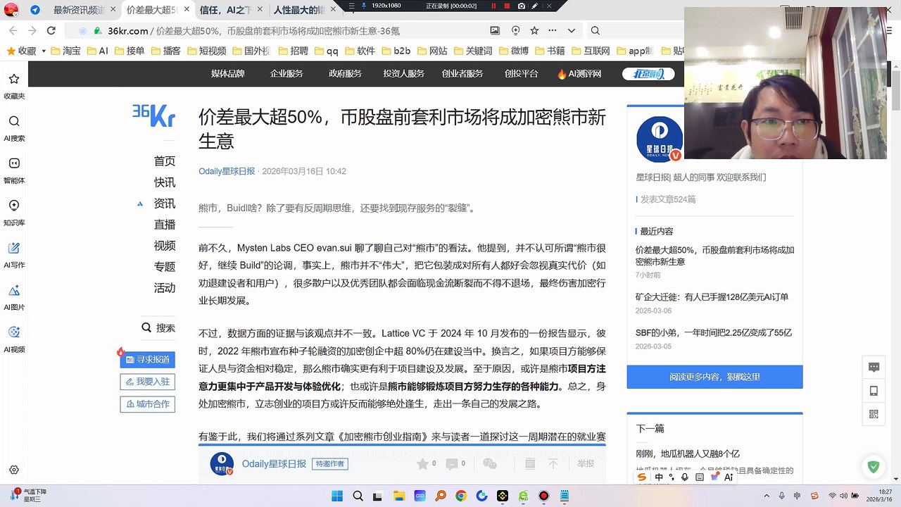The image size is (901, 507).
Task: Click the address bar image icon
Action: pyautogui.click(x=496, y=31)
